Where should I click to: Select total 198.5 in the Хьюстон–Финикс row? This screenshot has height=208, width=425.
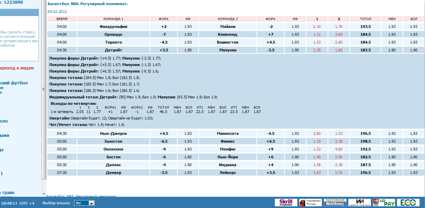[x=365, y=141]
